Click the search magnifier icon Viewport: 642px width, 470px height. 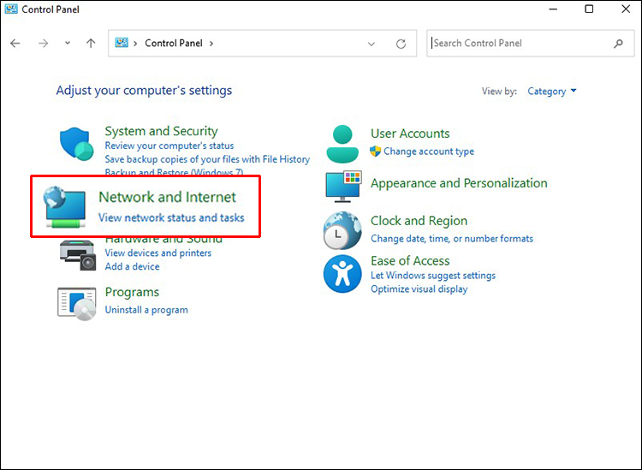[618, 44]
